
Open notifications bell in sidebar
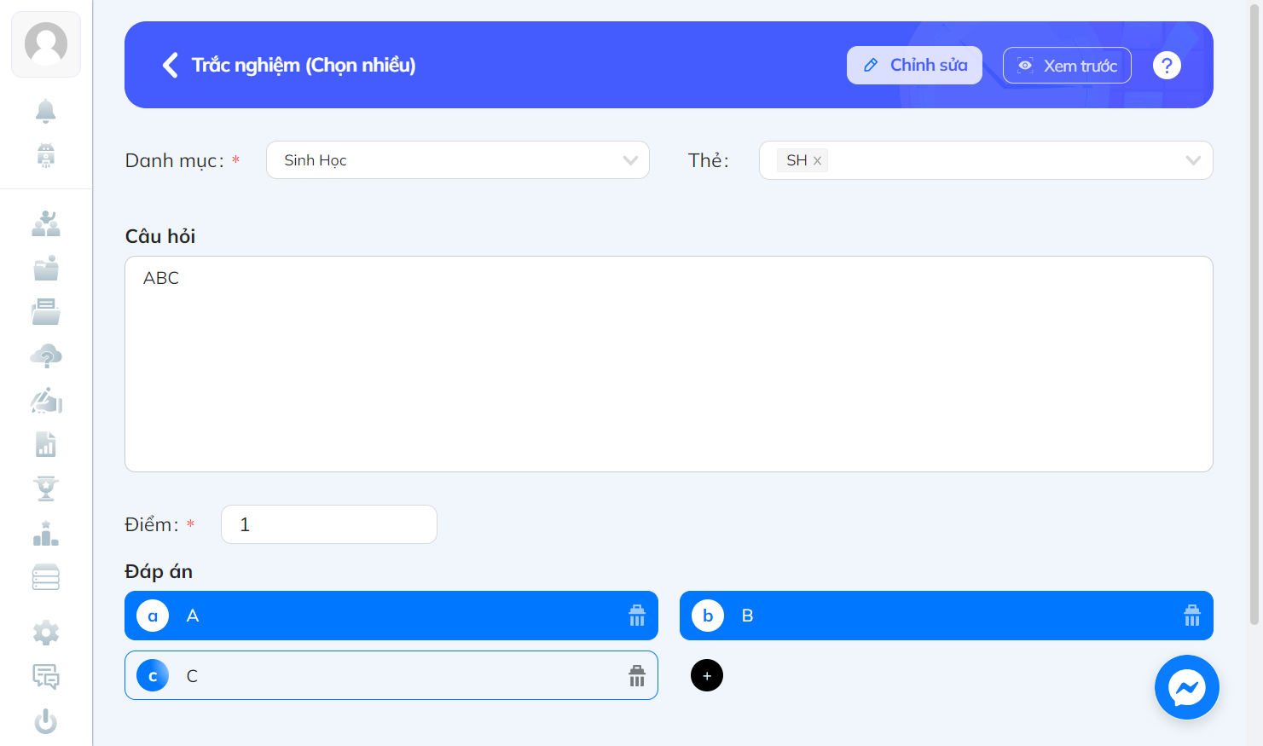click(x=46, y=111)
